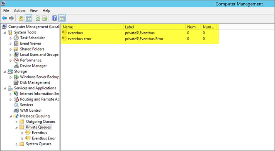Select Computer Management (Local) root node
Screen dimensions: 275x151
click(x=34, y=27)
